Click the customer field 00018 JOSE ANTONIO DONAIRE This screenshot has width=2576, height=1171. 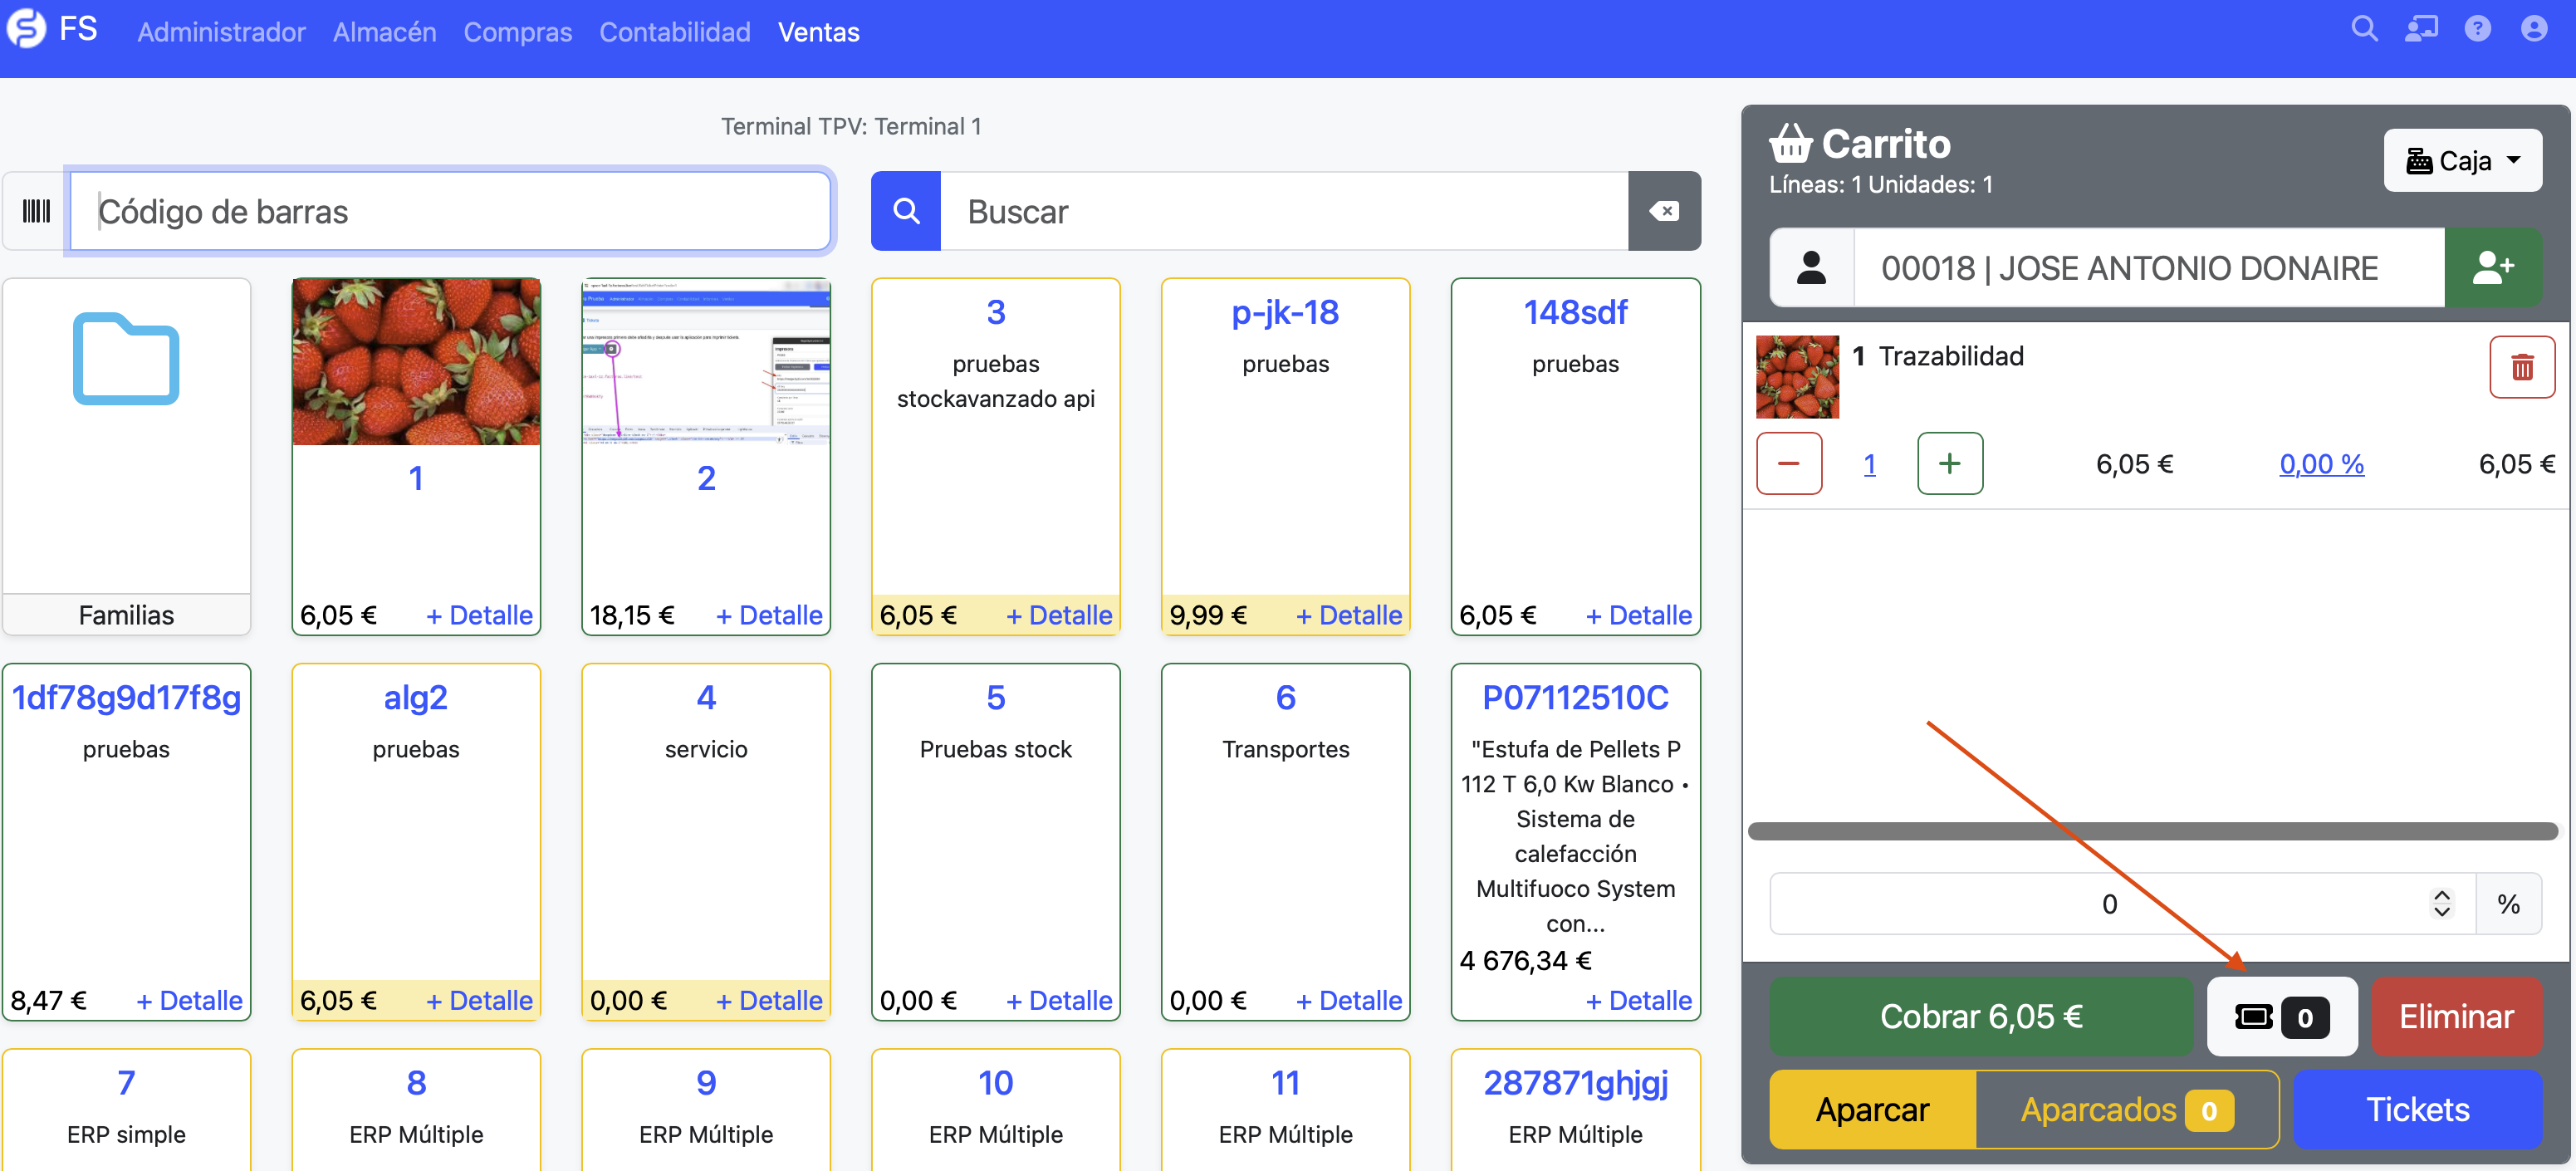tap(2149, 268)
